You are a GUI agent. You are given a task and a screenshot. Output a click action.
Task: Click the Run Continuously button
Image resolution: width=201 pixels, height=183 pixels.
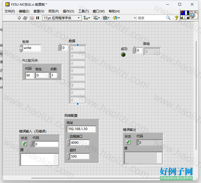pos(25,18)
